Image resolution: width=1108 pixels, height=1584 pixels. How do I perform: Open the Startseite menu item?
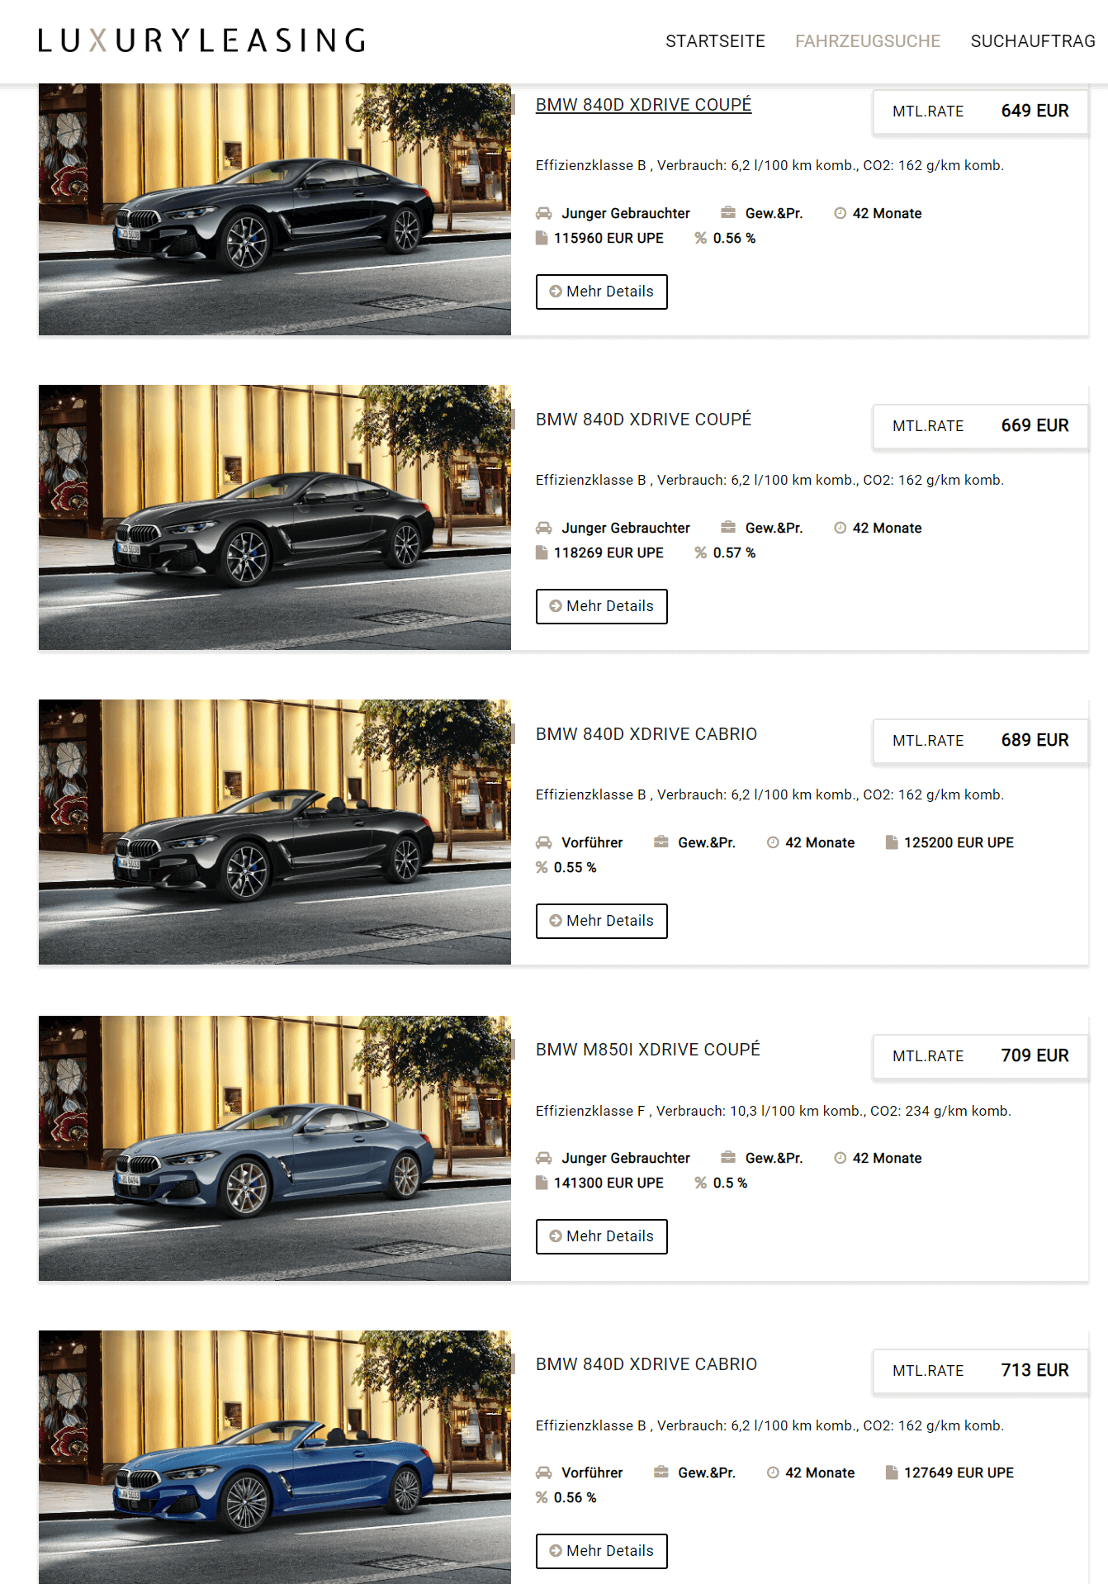click(715, 41)
